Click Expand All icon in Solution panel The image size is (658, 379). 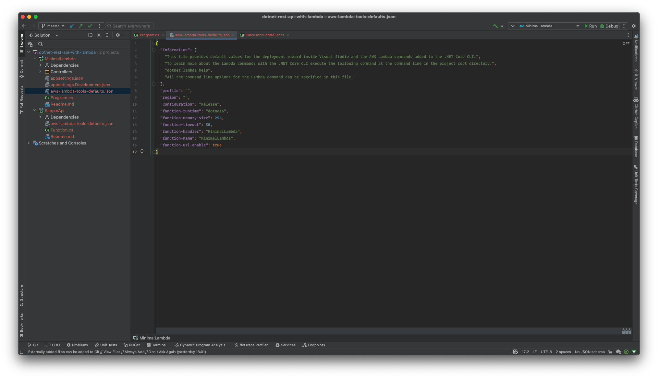pyautogui.click(x=99, y=35)
